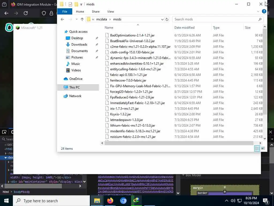Switch to Large icons view in Explorer
The image size is (274, 206).
pos(263,148)
